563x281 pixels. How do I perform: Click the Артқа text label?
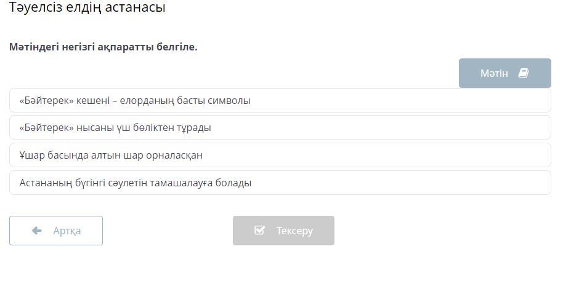[67, 231]
